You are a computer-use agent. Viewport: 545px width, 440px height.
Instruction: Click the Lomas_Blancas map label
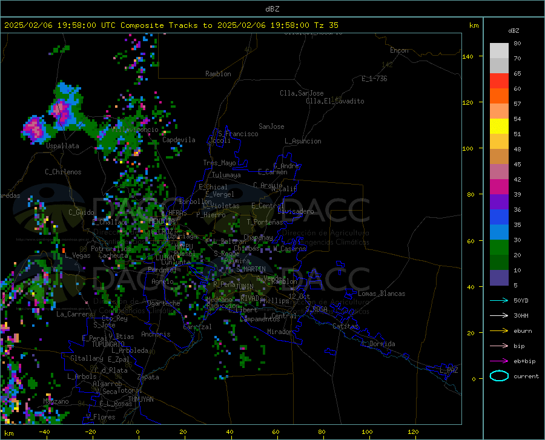(x=381, y=294)
